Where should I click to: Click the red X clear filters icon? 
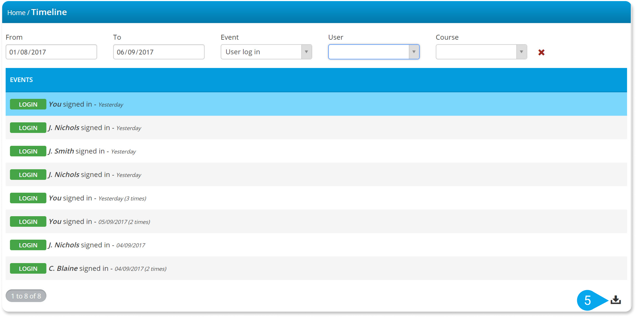pyautogui.click(x=541, y=52)
